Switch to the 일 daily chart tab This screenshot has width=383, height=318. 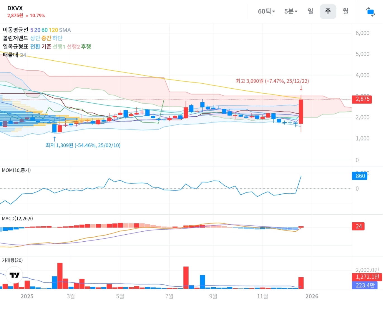tap(310, 11)
